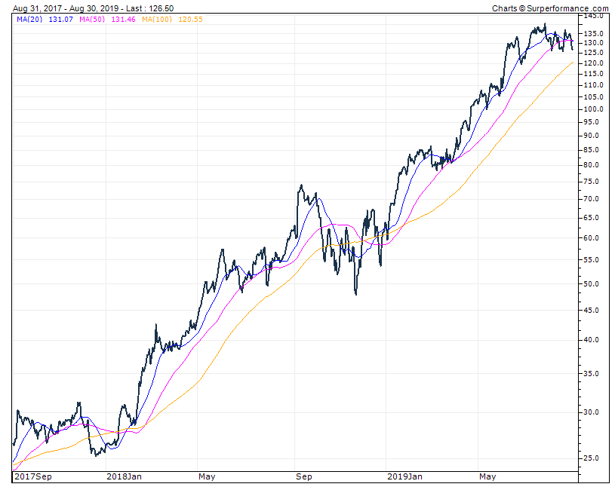Screen dimensions: 615x490
Task: Click the 90.0 price axis label
Action: click(x=592, y=136)
